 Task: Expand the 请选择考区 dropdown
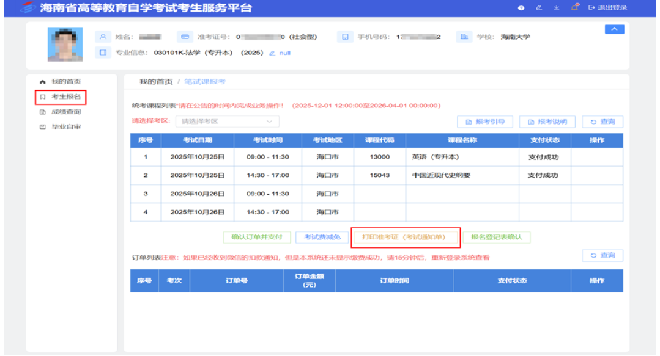coord(227,121)
